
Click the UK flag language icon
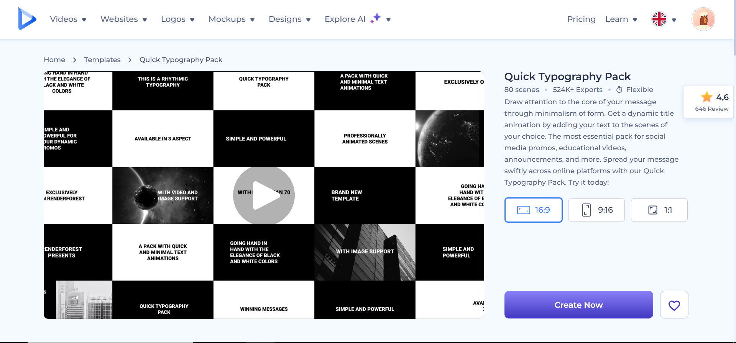coord(659,19)
